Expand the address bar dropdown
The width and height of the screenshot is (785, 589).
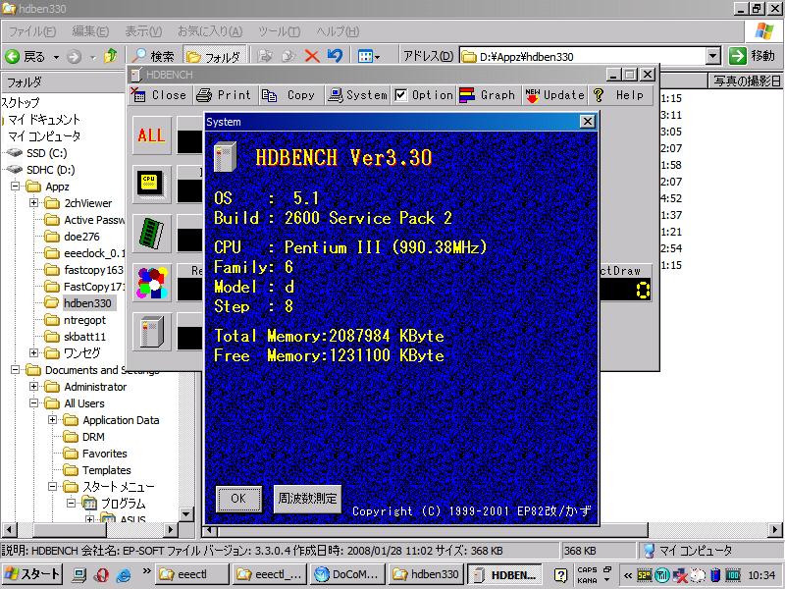713,56
